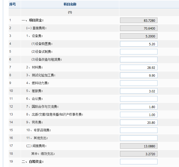
Task: Click the 科目名称 column header
Action: point(70,4)
